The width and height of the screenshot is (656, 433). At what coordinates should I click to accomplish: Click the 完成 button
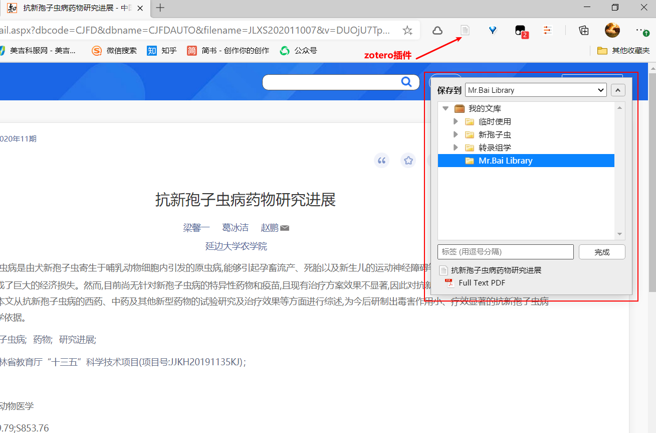point(602,252)
